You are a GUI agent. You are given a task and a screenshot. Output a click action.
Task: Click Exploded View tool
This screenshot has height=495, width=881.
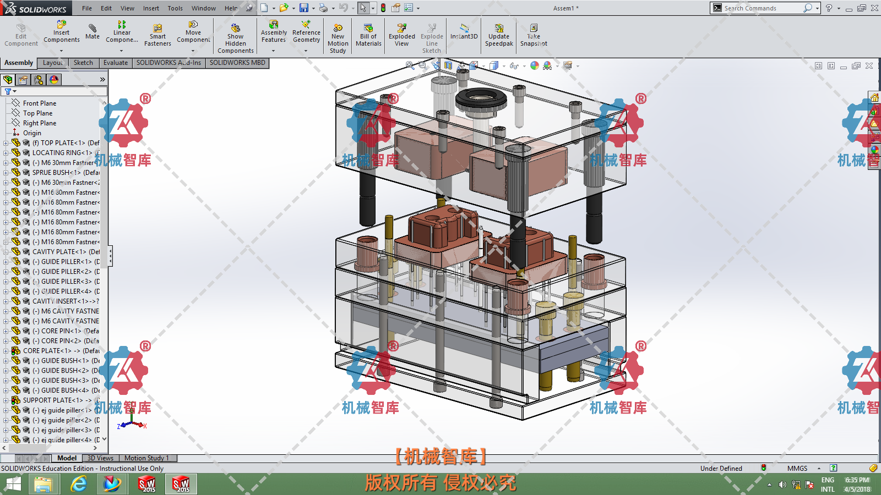[402, 35]
